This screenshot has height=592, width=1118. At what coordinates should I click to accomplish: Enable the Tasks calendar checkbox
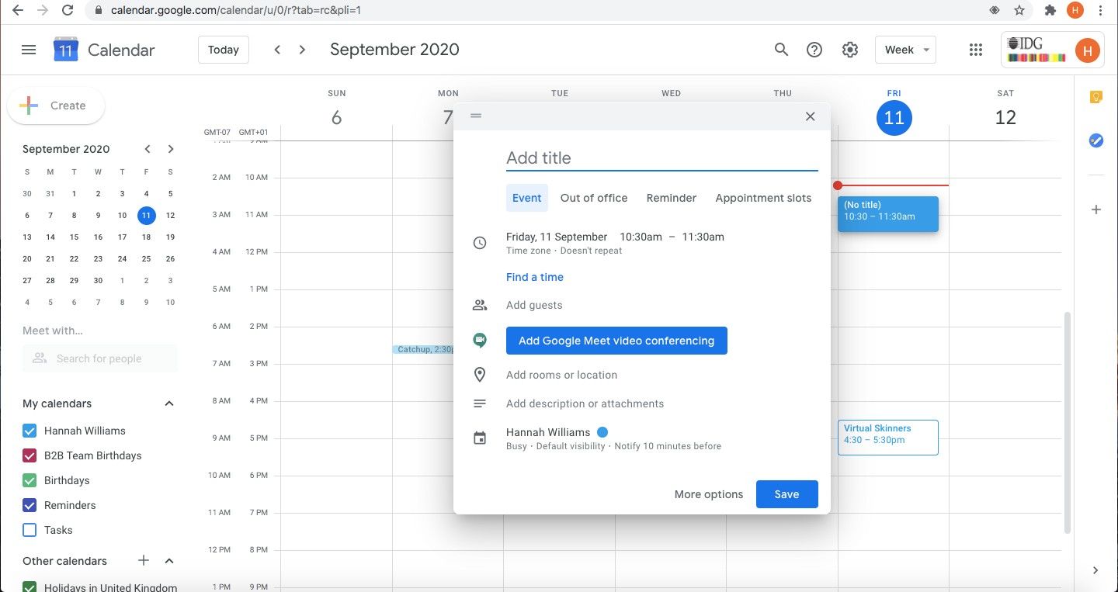tap(30, 530)
